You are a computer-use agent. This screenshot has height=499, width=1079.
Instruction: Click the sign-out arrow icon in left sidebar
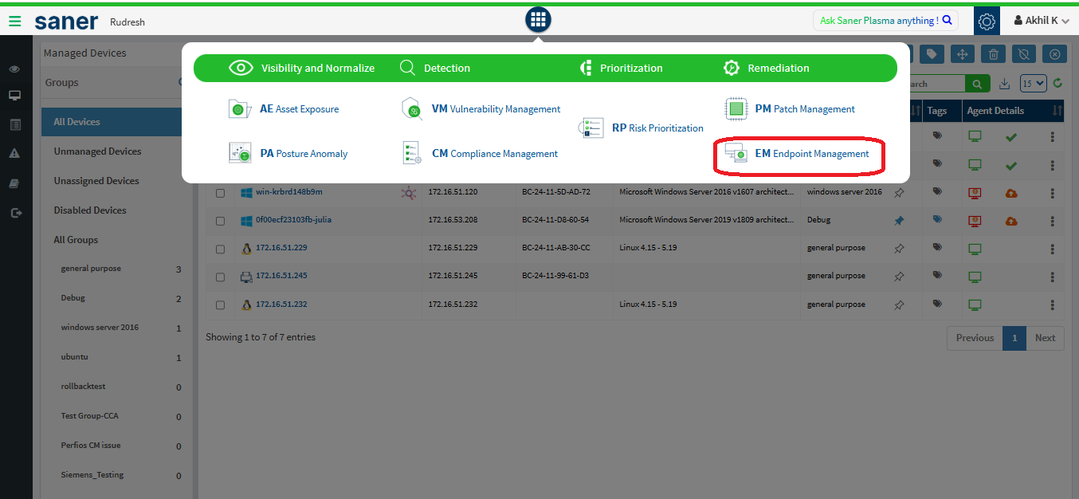pos(14,213)
